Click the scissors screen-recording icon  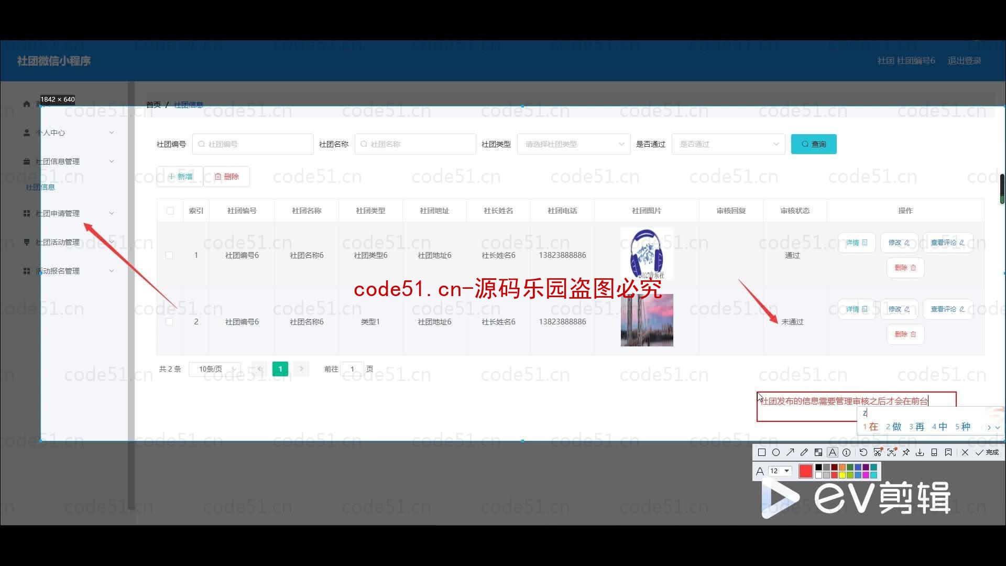click(878, 452)
